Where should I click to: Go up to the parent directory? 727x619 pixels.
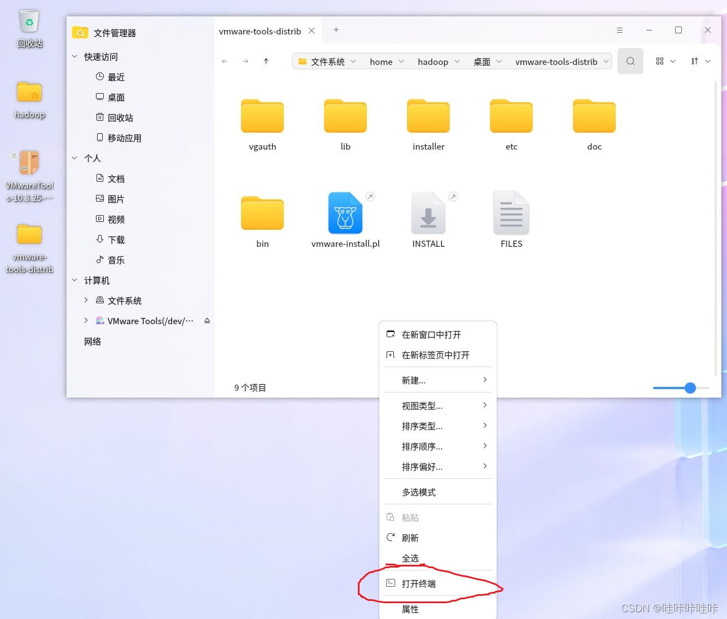(266, 61)
